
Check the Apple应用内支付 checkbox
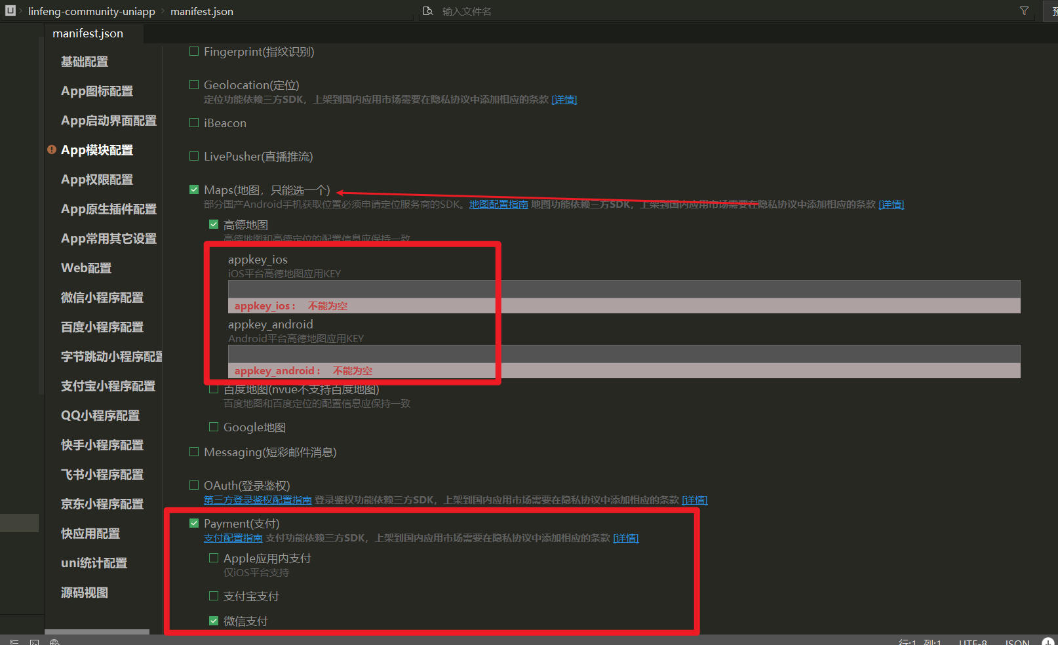click(x=214, y=558)
